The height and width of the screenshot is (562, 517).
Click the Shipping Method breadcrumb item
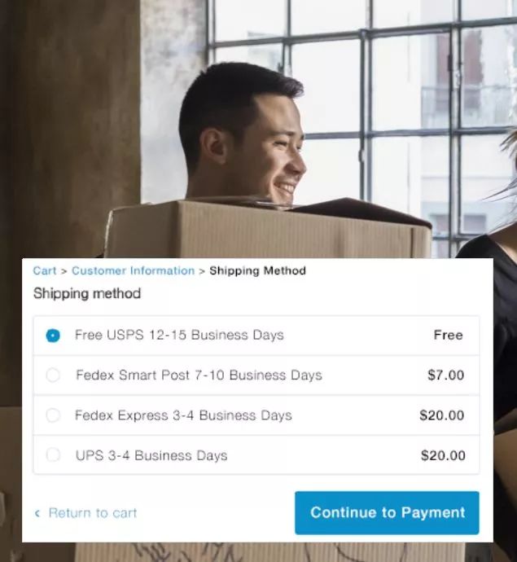(257, 270)
